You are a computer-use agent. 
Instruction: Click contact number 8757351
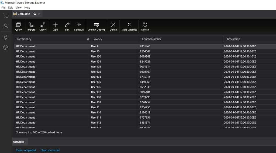point(145,118)
